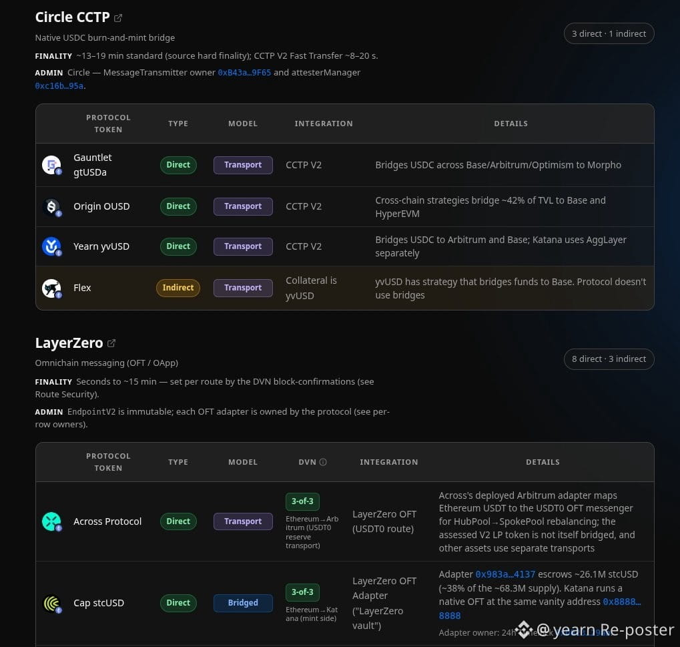Click the '3 direct · 1 indirect' badge

609,34
